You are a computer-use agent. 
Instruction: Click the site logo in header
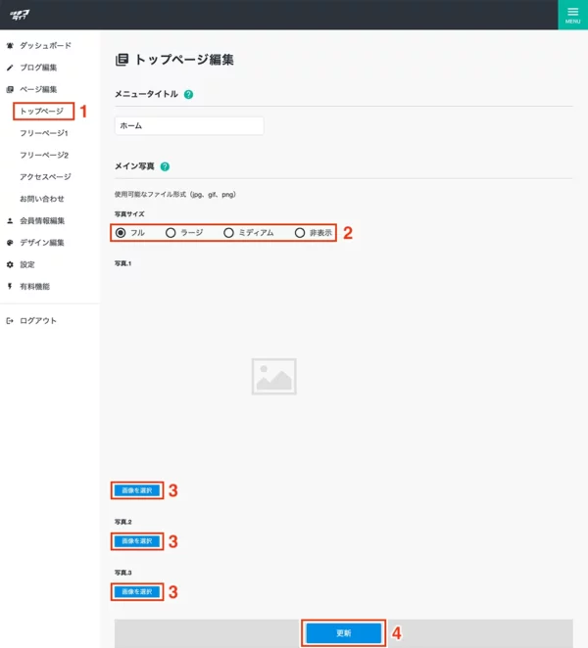(x=20, y=14)
